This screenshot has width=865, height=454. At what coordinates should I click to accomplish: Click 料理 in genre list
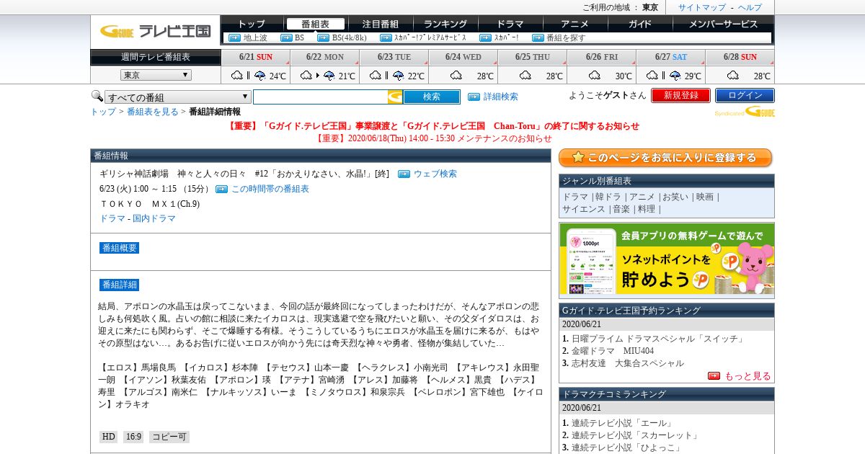[x=646, y=209]
